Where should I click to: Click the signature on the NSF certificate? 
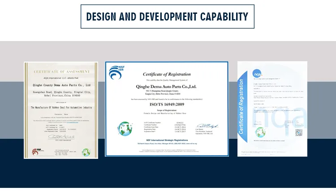207,126
